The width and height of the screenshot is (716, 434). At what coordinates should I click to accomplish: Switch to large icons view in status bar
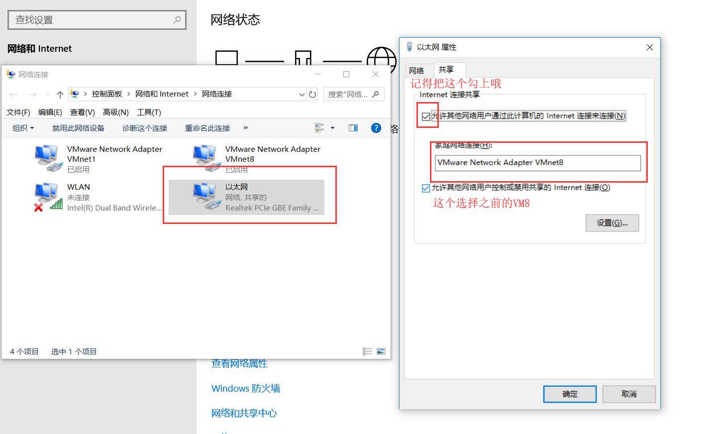pyautogui.click(x=381, y=351)
